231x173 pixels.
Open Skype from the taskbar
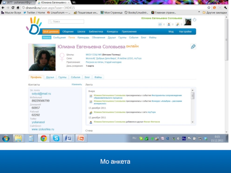point(56,138)
